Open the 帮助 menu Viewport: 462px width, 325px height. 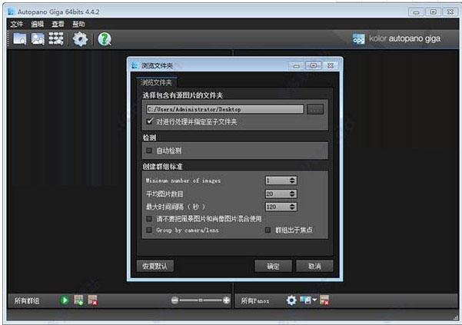78,24
